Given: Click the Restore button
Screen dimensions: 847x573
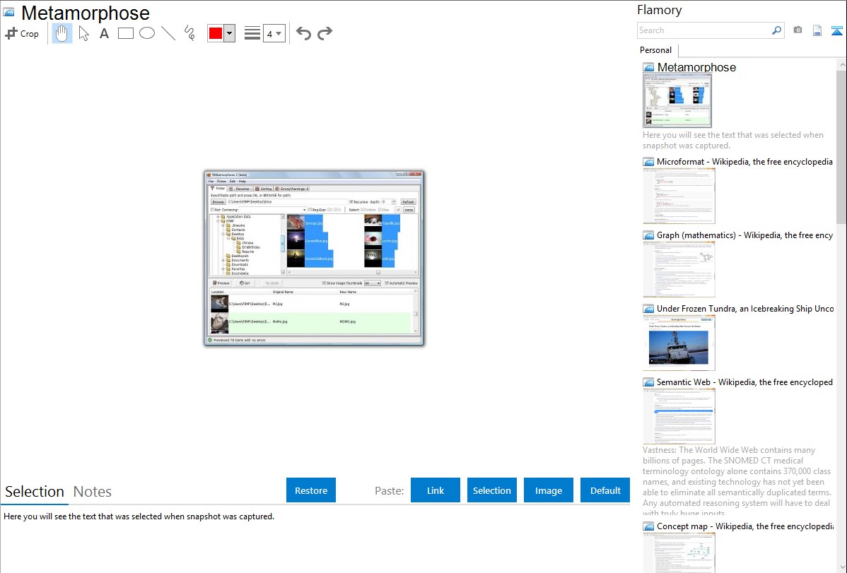Looking at the screenshot, I should coord(311,490).
